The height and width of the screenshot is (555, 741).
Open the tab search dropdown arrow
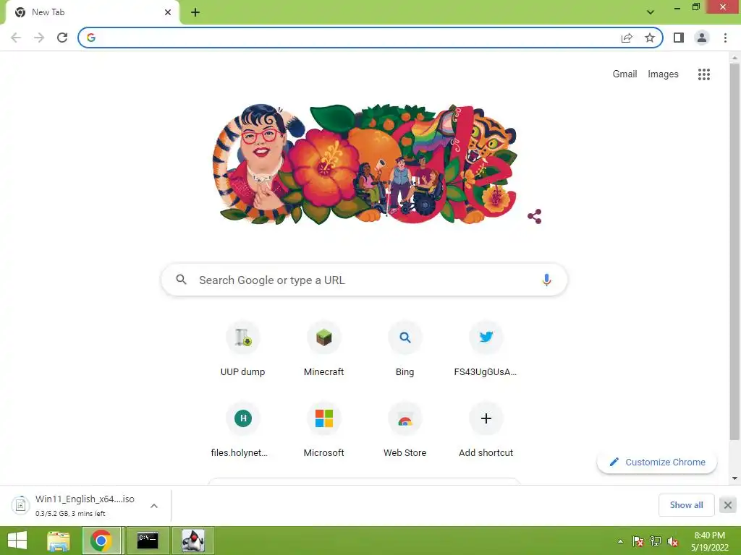click(x=651, y=12)
